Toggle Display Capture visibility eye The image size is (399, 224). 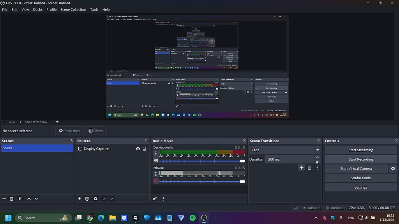(138, 149)
